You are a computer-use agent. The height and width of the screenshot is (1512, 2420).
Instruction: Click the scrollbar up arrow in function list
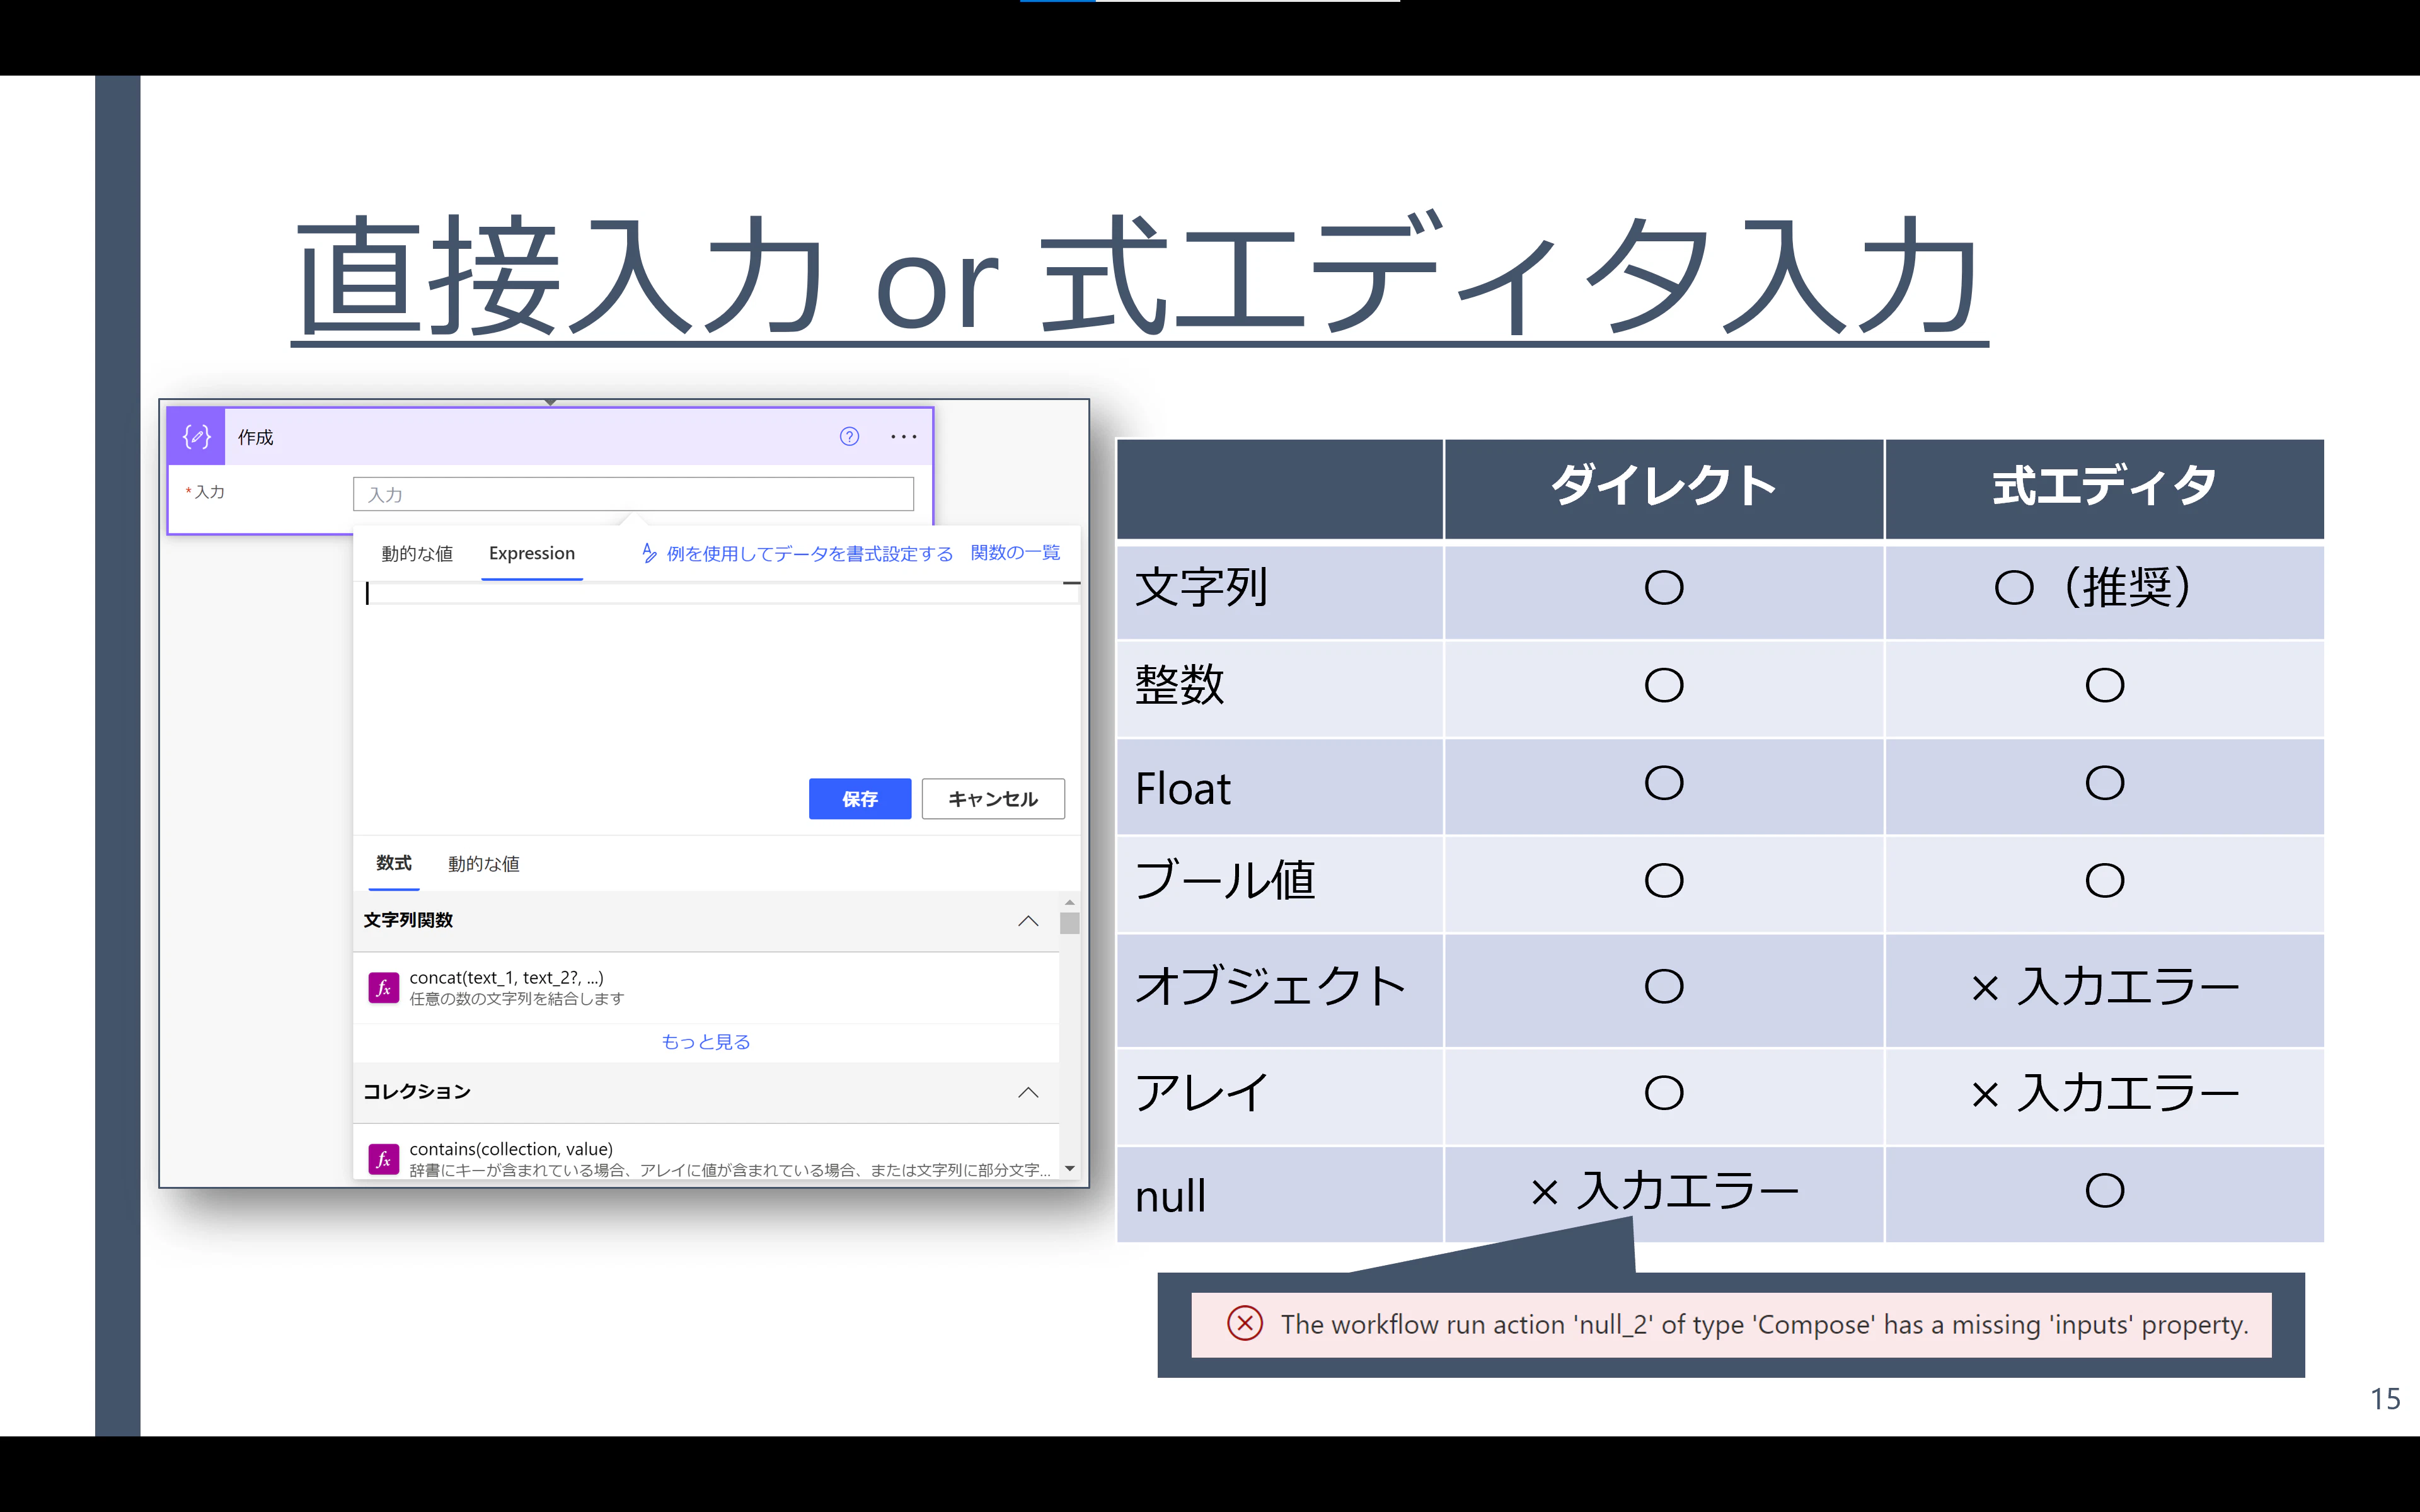(1070, 902)
